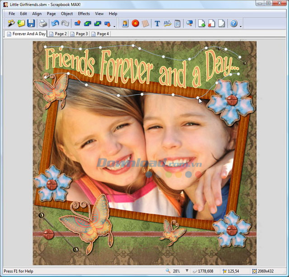
Task: Open the Object menu
Action: coord(67,14)
